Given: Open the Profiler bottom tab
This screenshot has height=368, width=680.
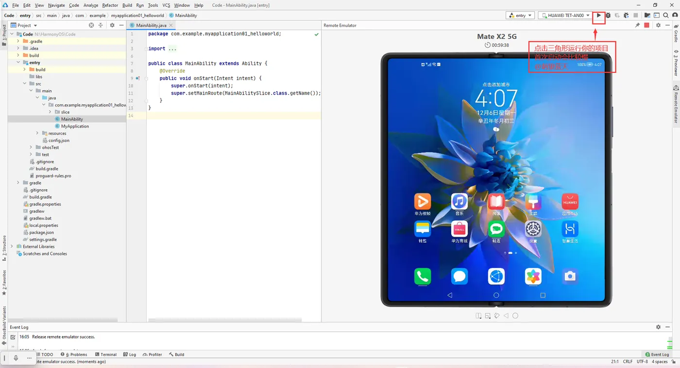Looking at the screenshot, I should pyautogui.click(x=152, y=354).
